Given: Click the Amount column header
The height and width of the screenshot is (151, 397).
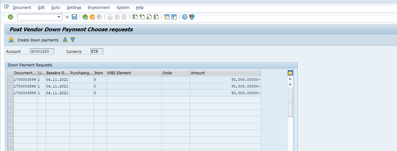Looking at the screenshot, I should tap(225, 73).
